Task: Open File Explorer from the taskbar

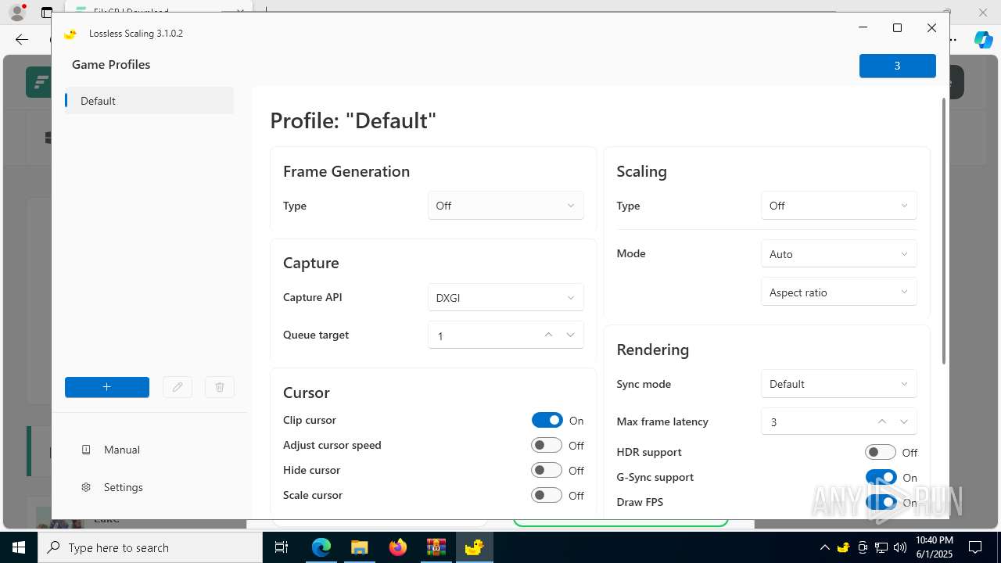Action: 359,547
